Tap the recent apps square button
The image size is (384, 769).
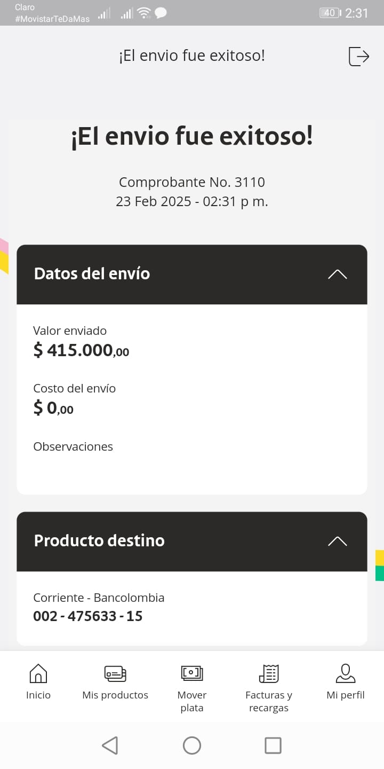[273, 746]
